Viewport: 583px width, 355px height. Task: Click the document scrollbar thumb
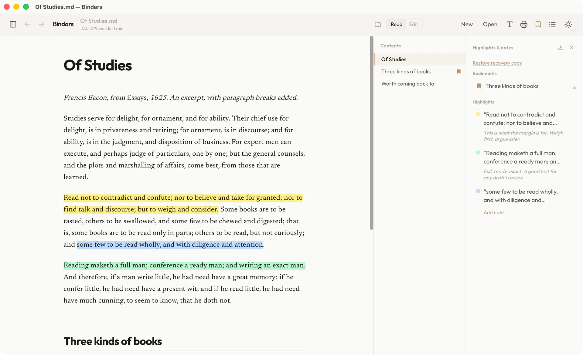point(371,133)
